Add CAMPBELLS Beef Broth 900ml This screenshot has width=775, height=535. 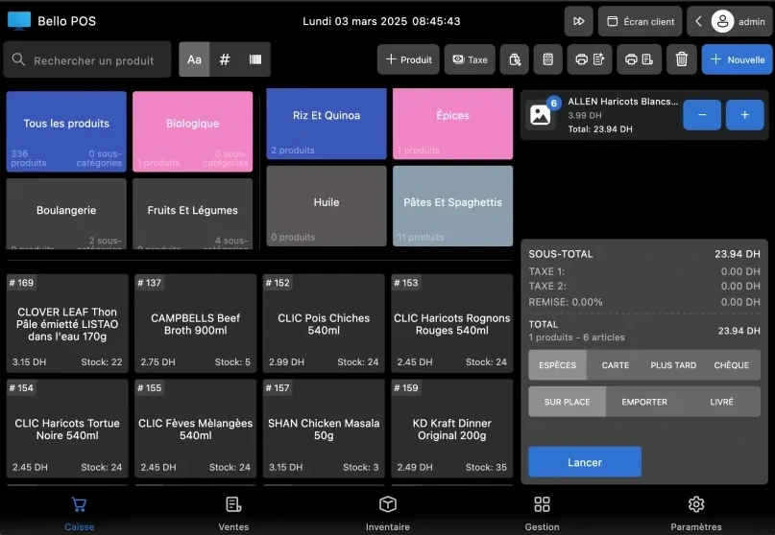195,323
